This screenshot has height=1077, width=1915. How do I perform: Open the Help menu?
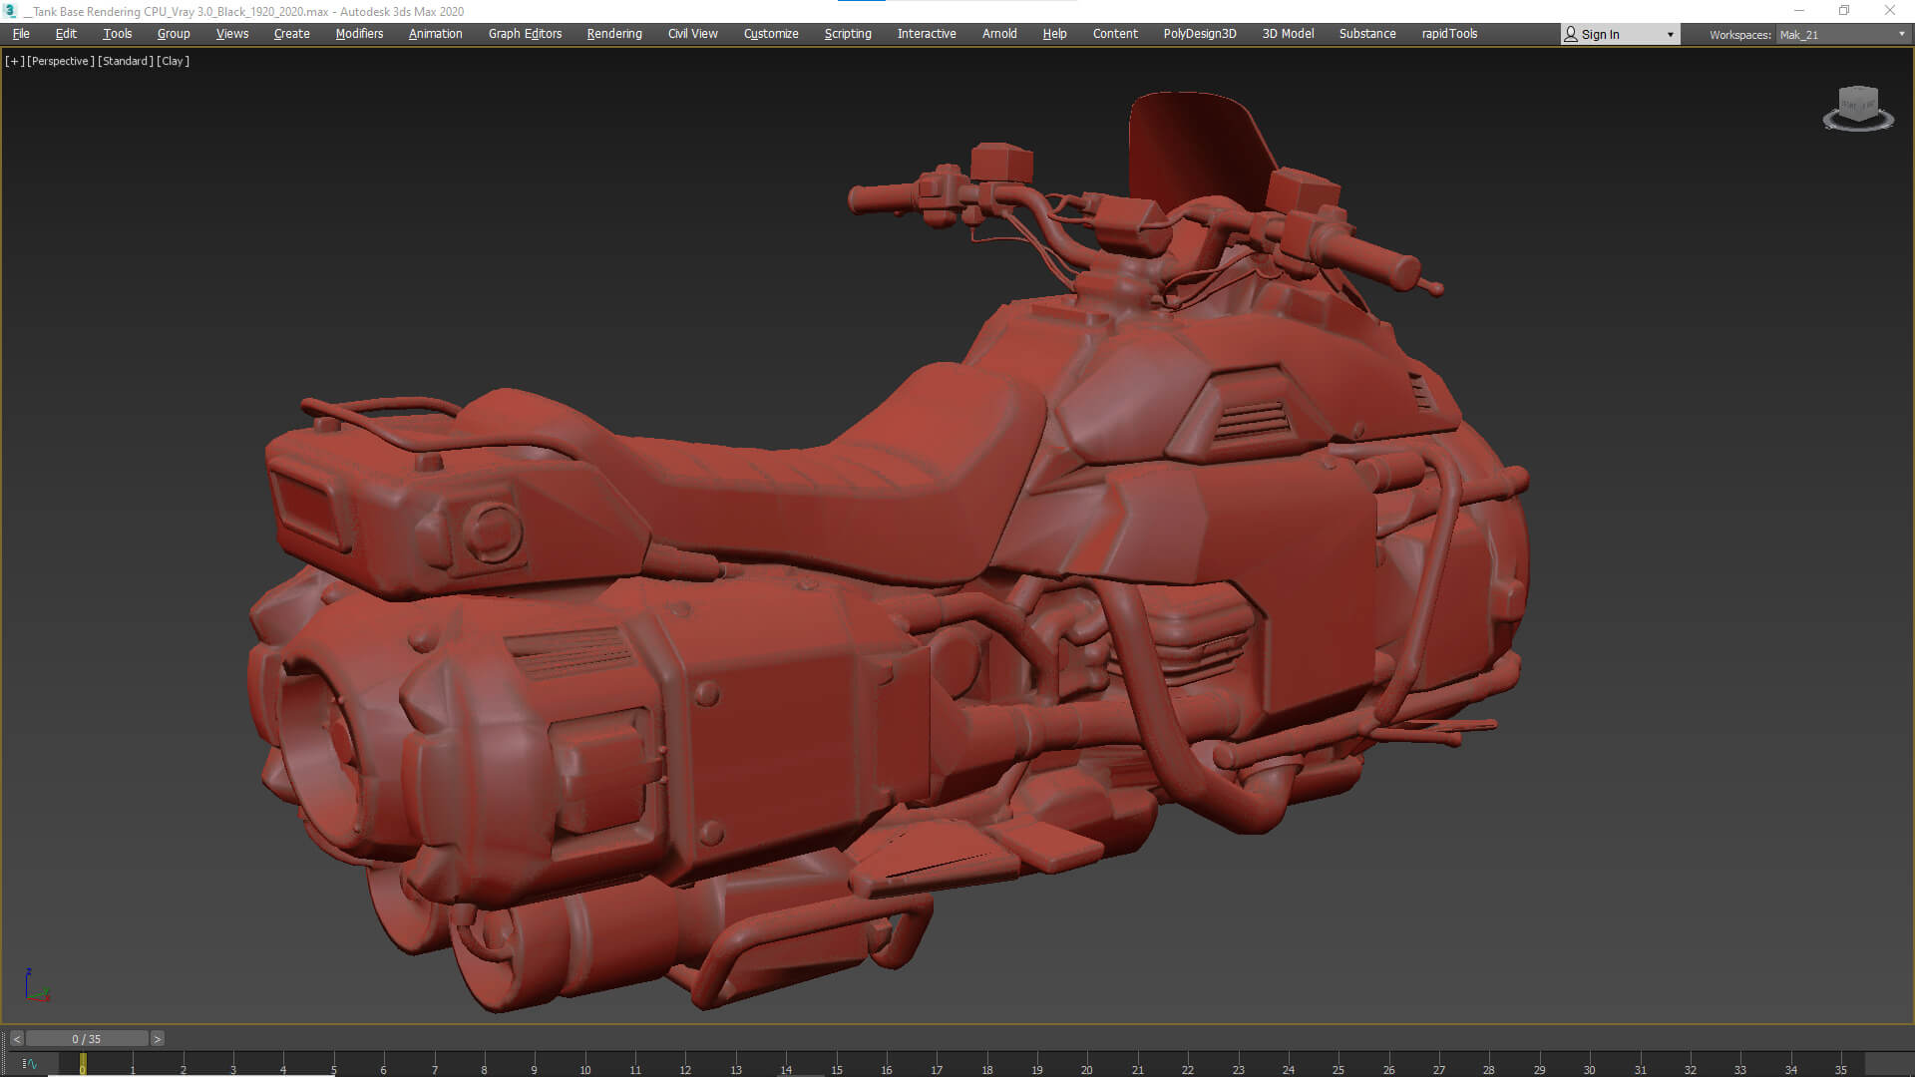pyautogui.click(x=1055, y=34)
